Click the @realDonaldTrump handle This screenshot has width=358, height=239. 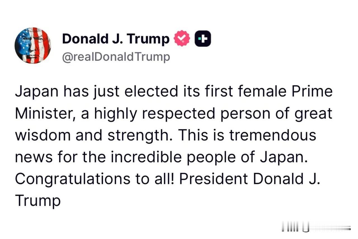(116, 57)
